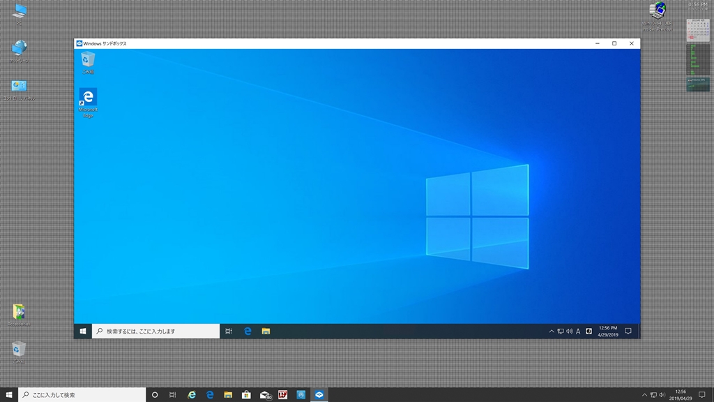Screen dimensions: 714x402
Task: Open Mail app with badge on host taskbar
Action: [265, 395]
